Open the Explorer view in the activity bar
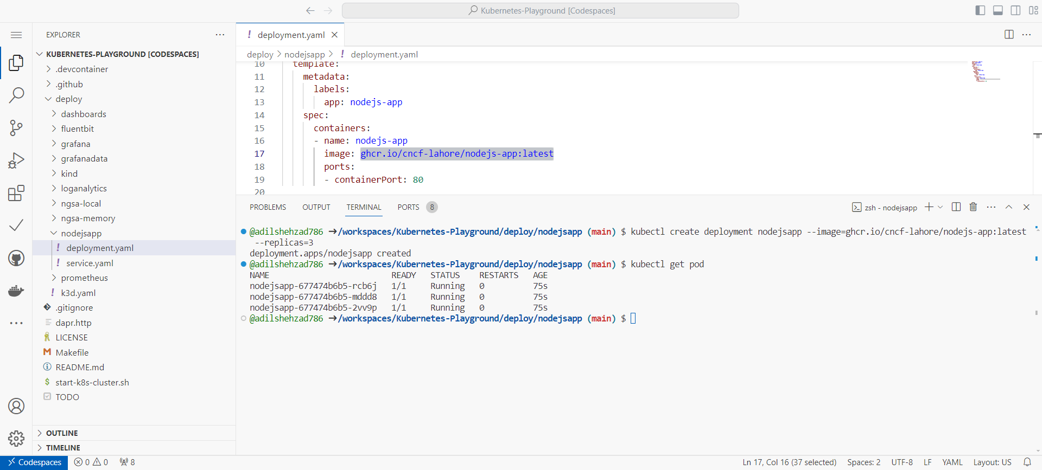 point(16,63)
